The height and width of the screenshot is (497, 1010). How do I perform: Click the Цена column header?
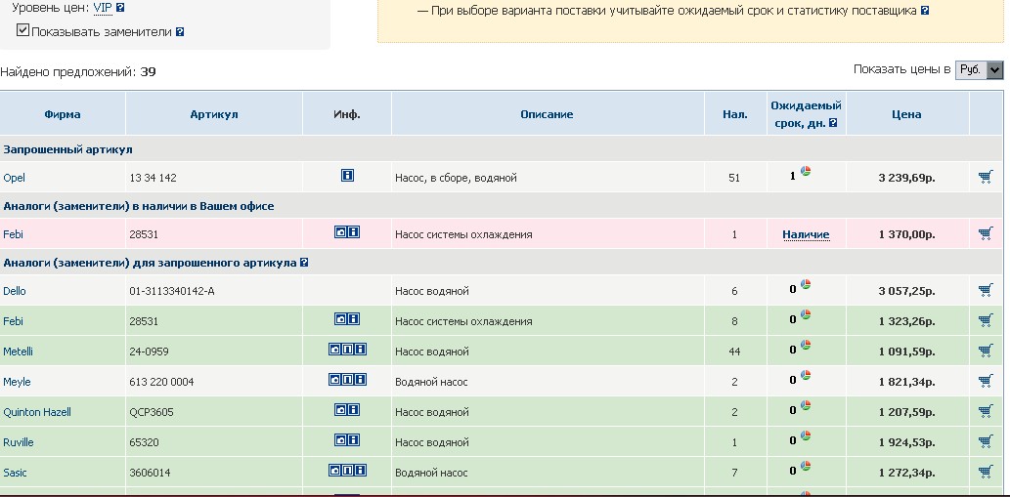tap(906, 114)
